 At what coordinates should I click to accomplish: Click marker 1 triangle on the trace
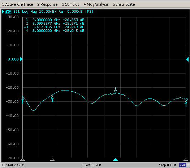click(x=23, y=98)
